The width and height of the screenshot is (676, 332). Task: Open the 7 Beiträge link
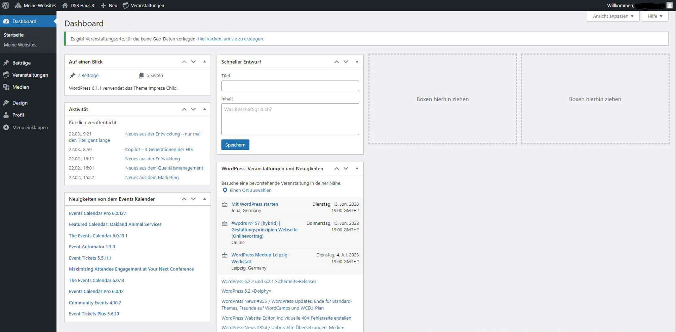click(x=88, y=75)
